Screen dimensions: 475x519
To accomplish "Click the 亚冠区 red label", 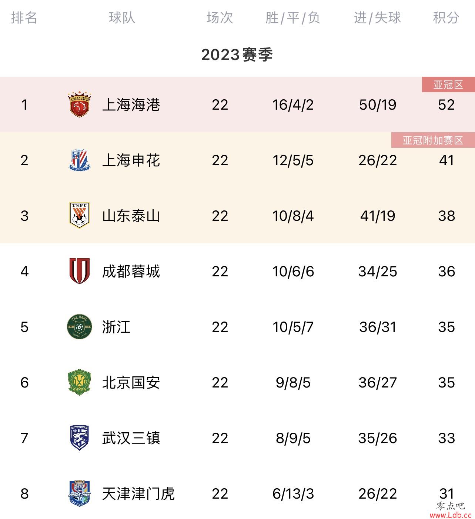I will pos(448,85).
